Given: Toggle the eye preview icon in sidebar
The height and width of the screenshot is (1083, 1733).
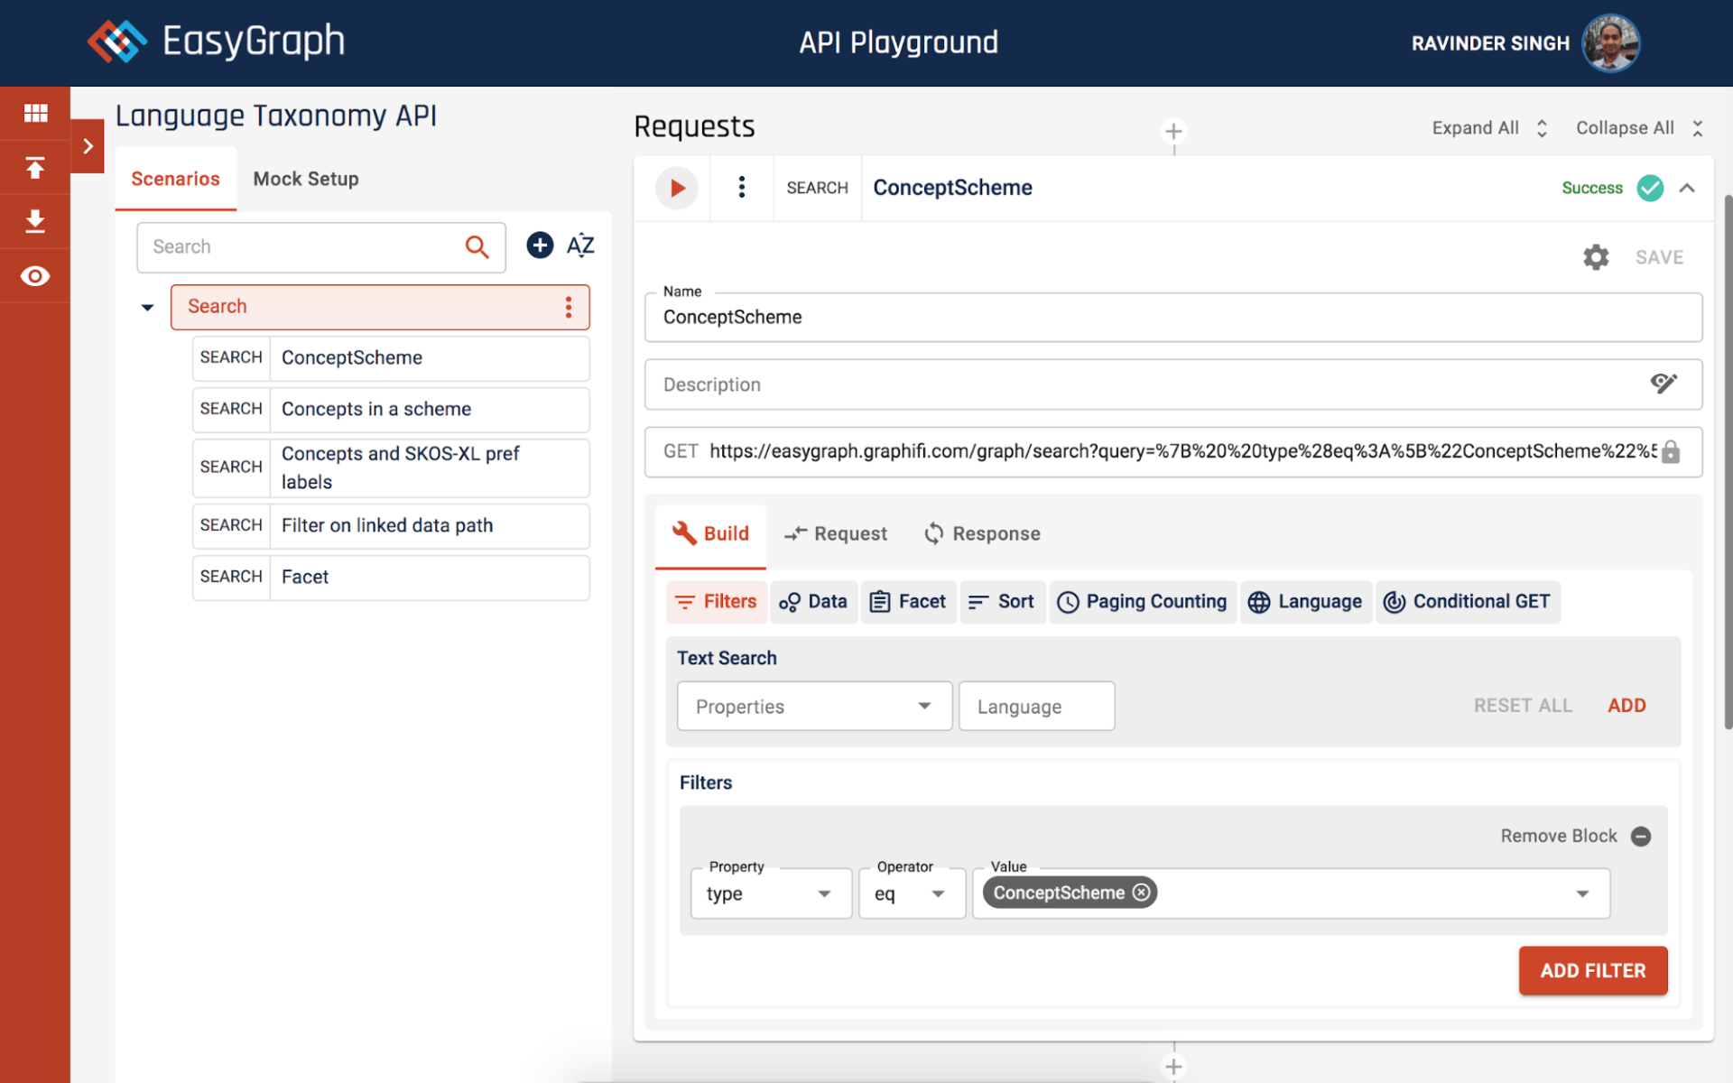Looking at the screenshot, I should [35, 276].
